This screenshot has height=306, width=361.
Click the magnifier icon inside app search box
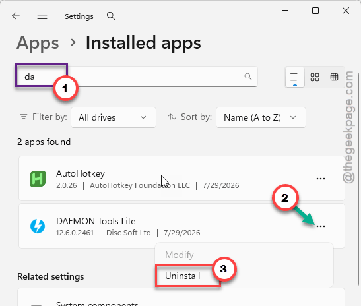pos(248,76)
